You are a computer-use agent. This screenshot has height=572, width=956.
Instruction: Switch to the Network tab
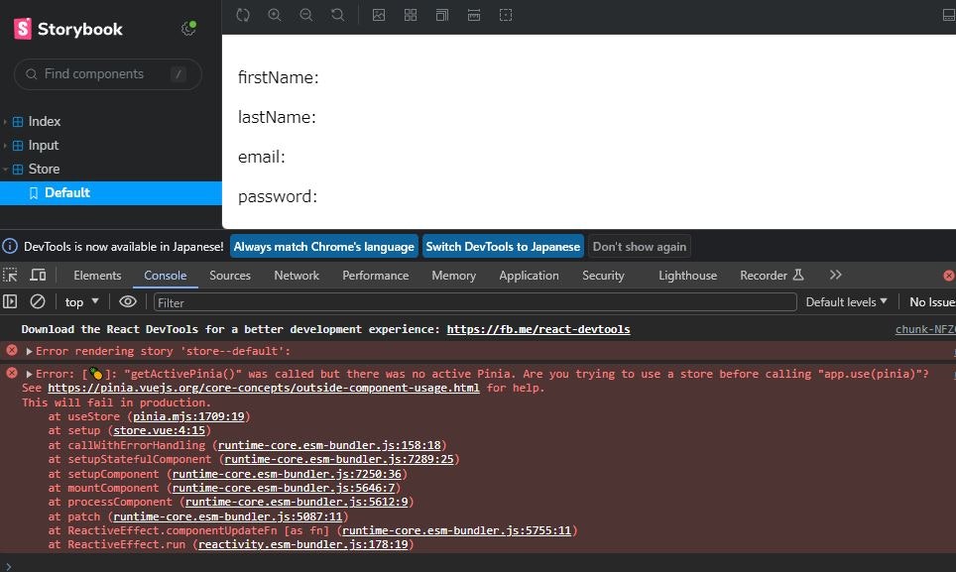297,275
